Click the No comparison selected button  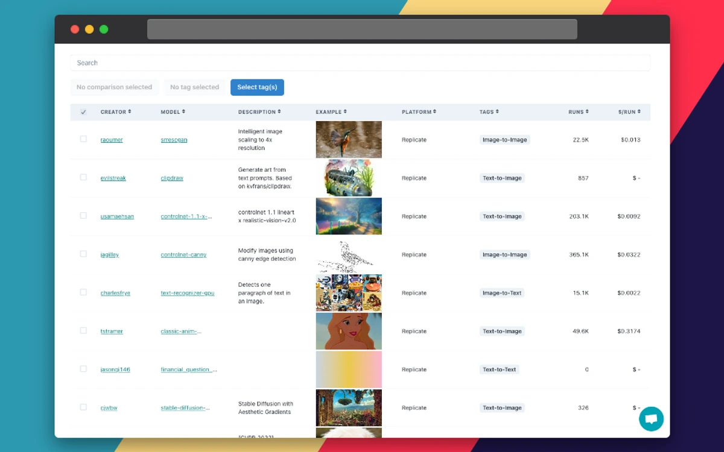point(115,87)
